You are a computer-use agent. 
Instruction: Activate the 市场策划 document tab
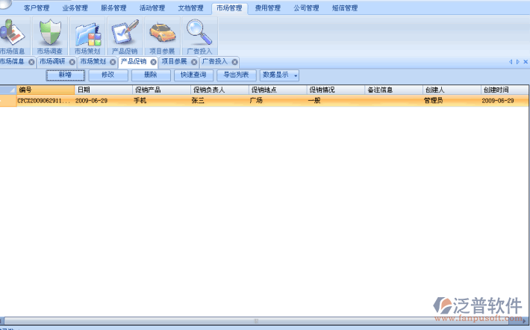93,61
